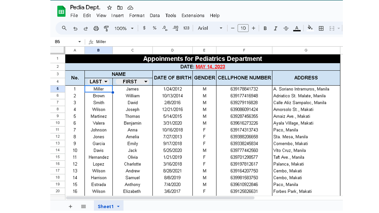Open the Extensions menu
The height and width of the screenshot is (213, 379).
point(193,15)
